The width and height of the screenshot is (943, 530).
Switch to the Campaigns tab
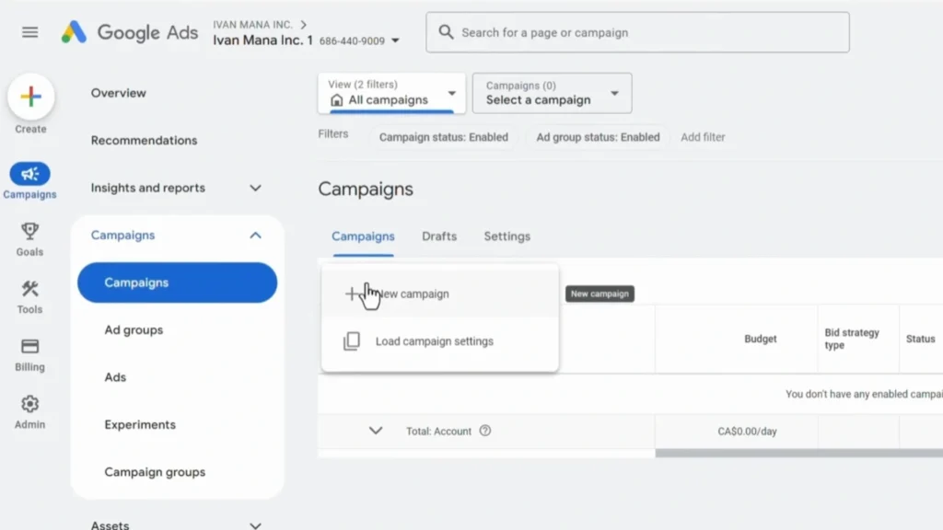pos(363,236)
